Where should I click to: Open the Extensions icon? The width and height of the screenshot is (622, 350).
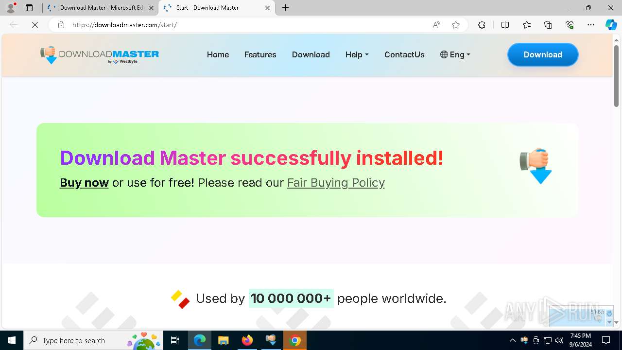(482, 25)
